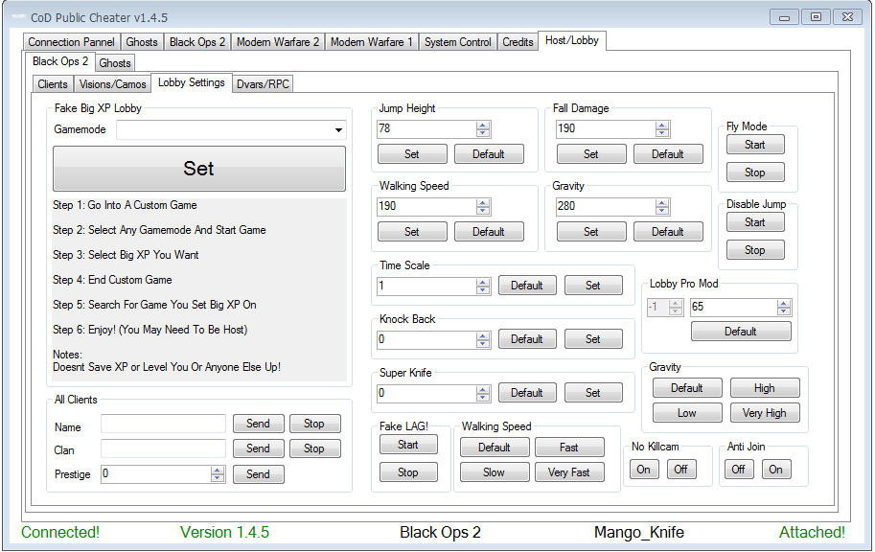Turn No Killcam On

tap(644, 470)
